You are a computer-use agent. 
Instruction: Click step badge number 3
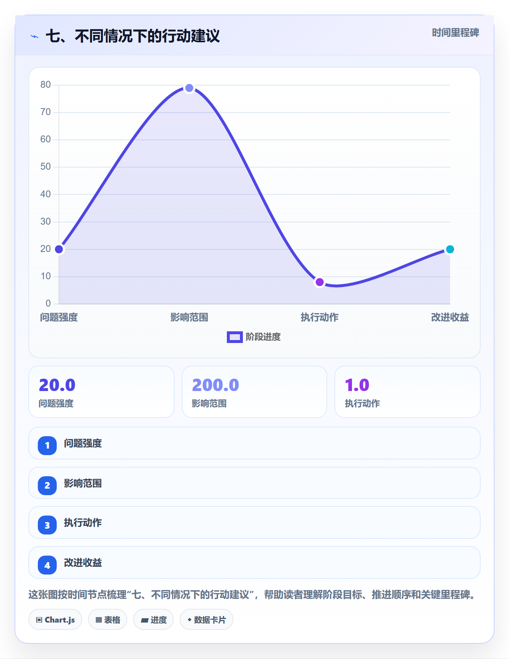point(47,525)
